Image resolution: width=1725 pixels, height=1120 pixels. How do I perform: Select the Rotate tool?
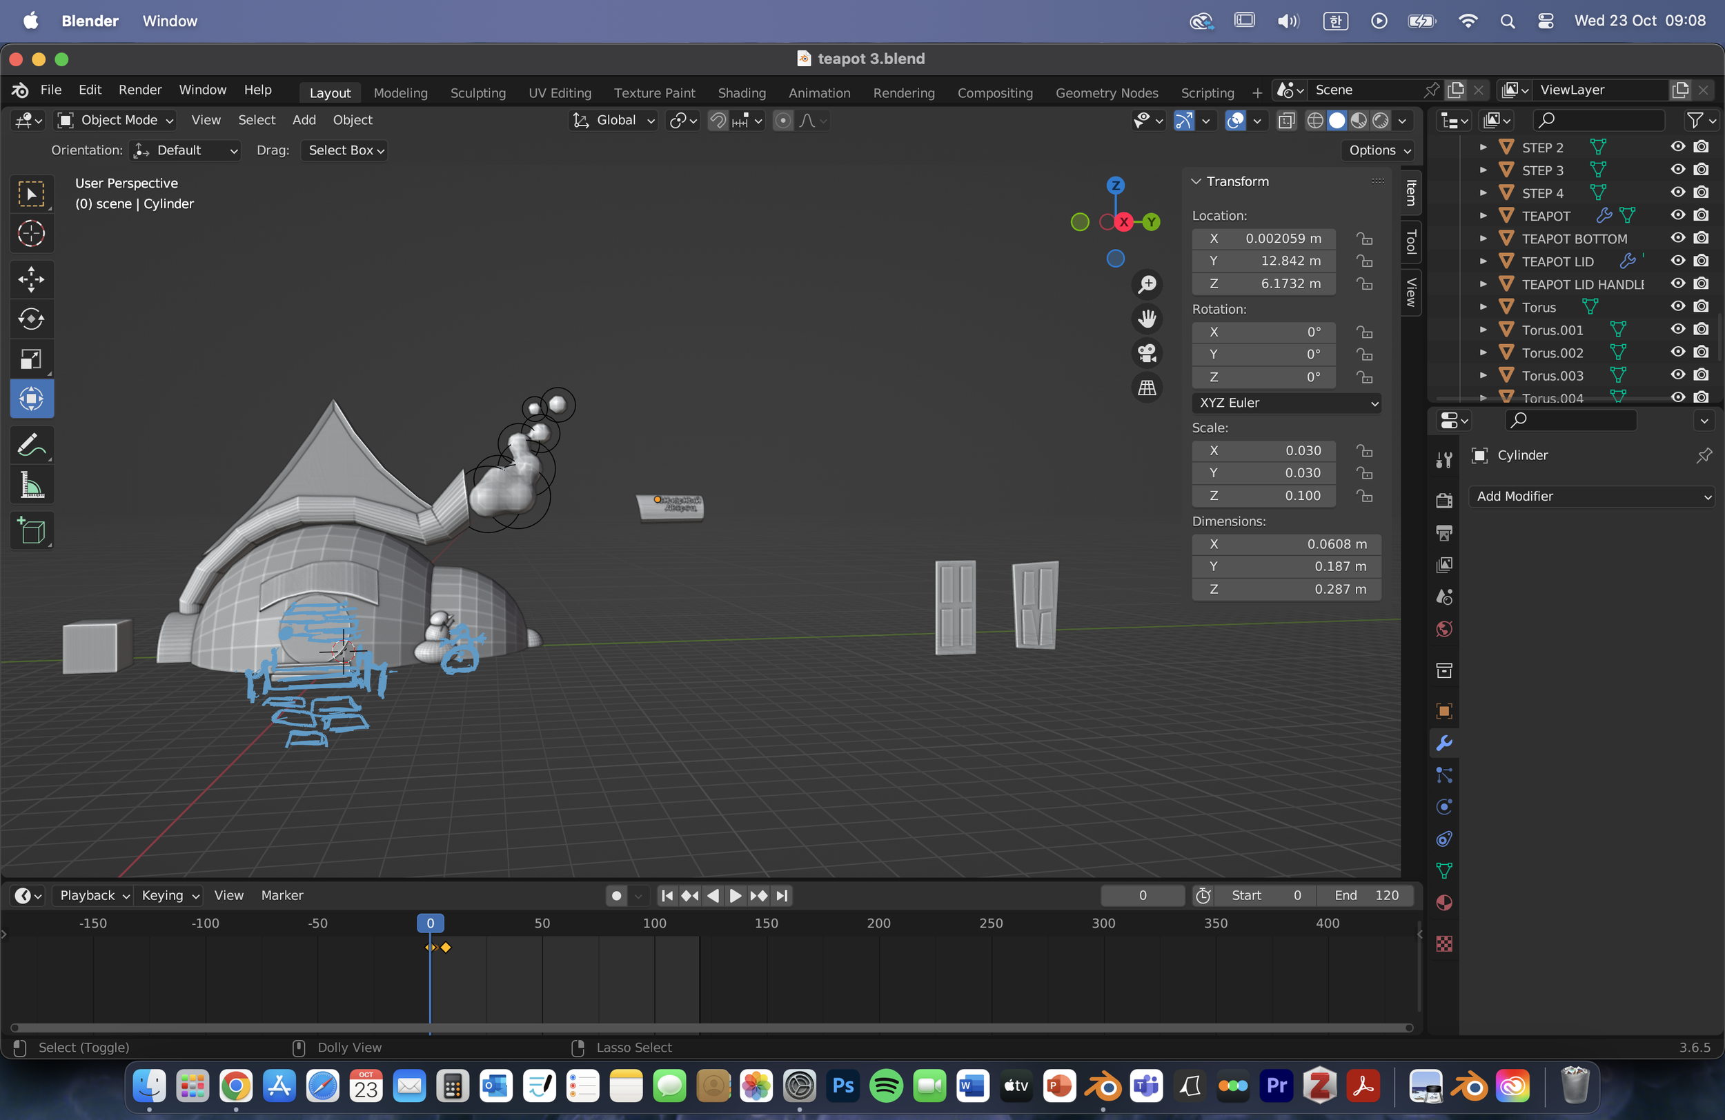(x=31, y=319)
